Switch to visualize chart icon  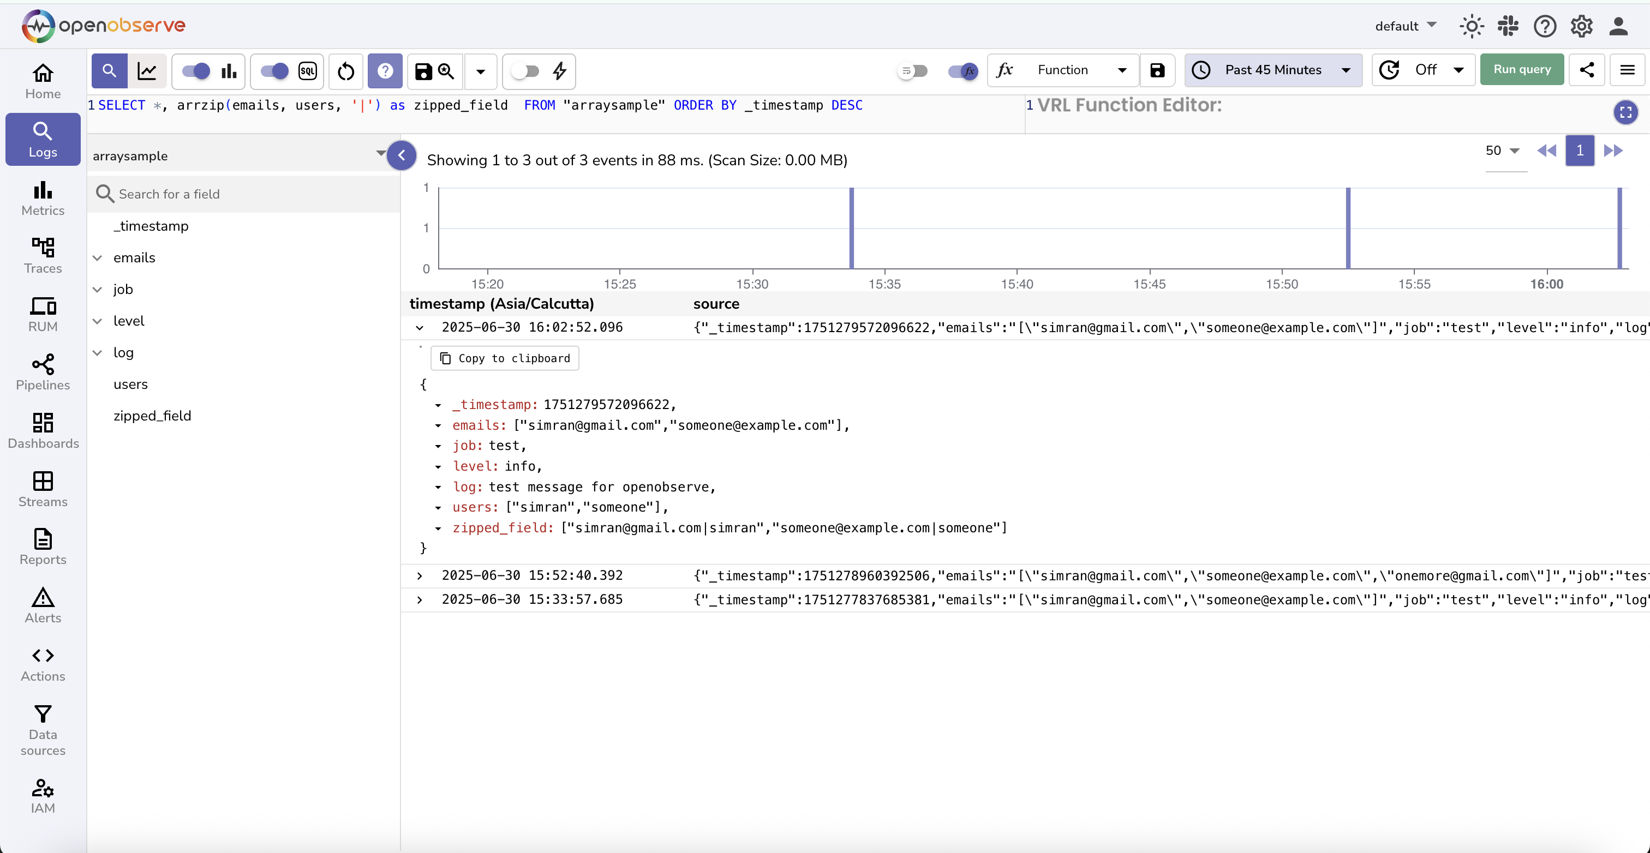pos(147,71)
